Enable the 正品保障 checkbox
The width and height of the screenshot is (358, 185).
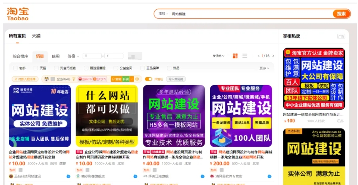pos(143,68)
